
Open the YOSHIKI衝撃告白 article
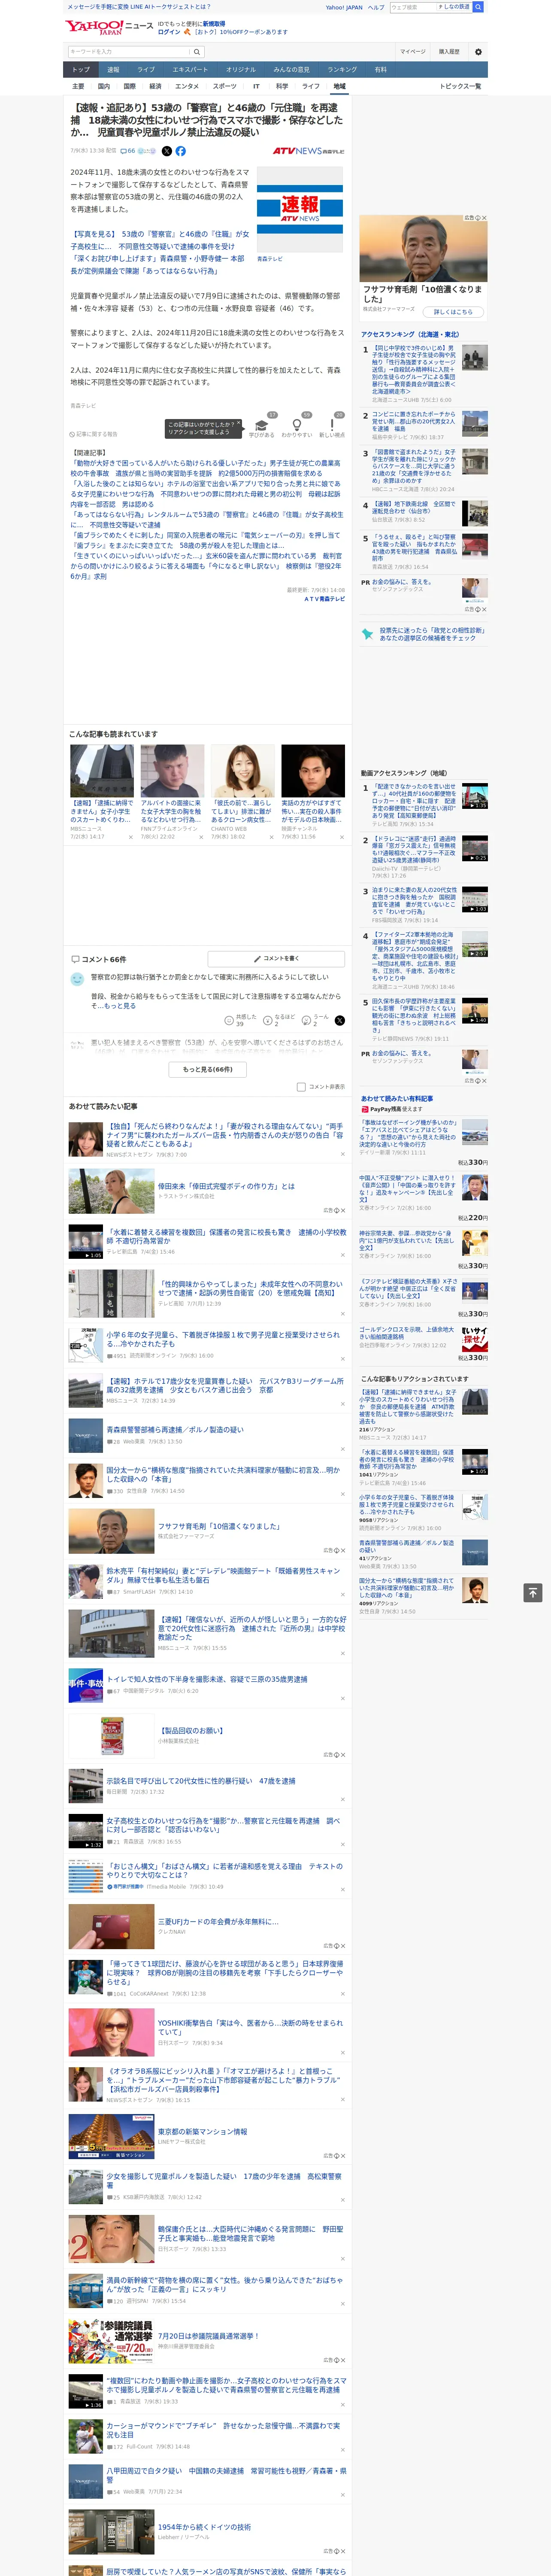pyautogui.click(x=250, y=2027)
